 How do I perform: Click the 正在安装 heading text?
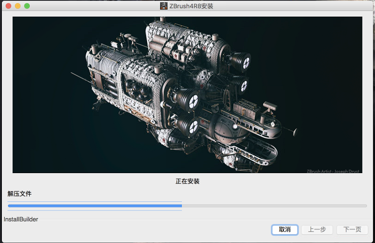[x=187, y=181]
